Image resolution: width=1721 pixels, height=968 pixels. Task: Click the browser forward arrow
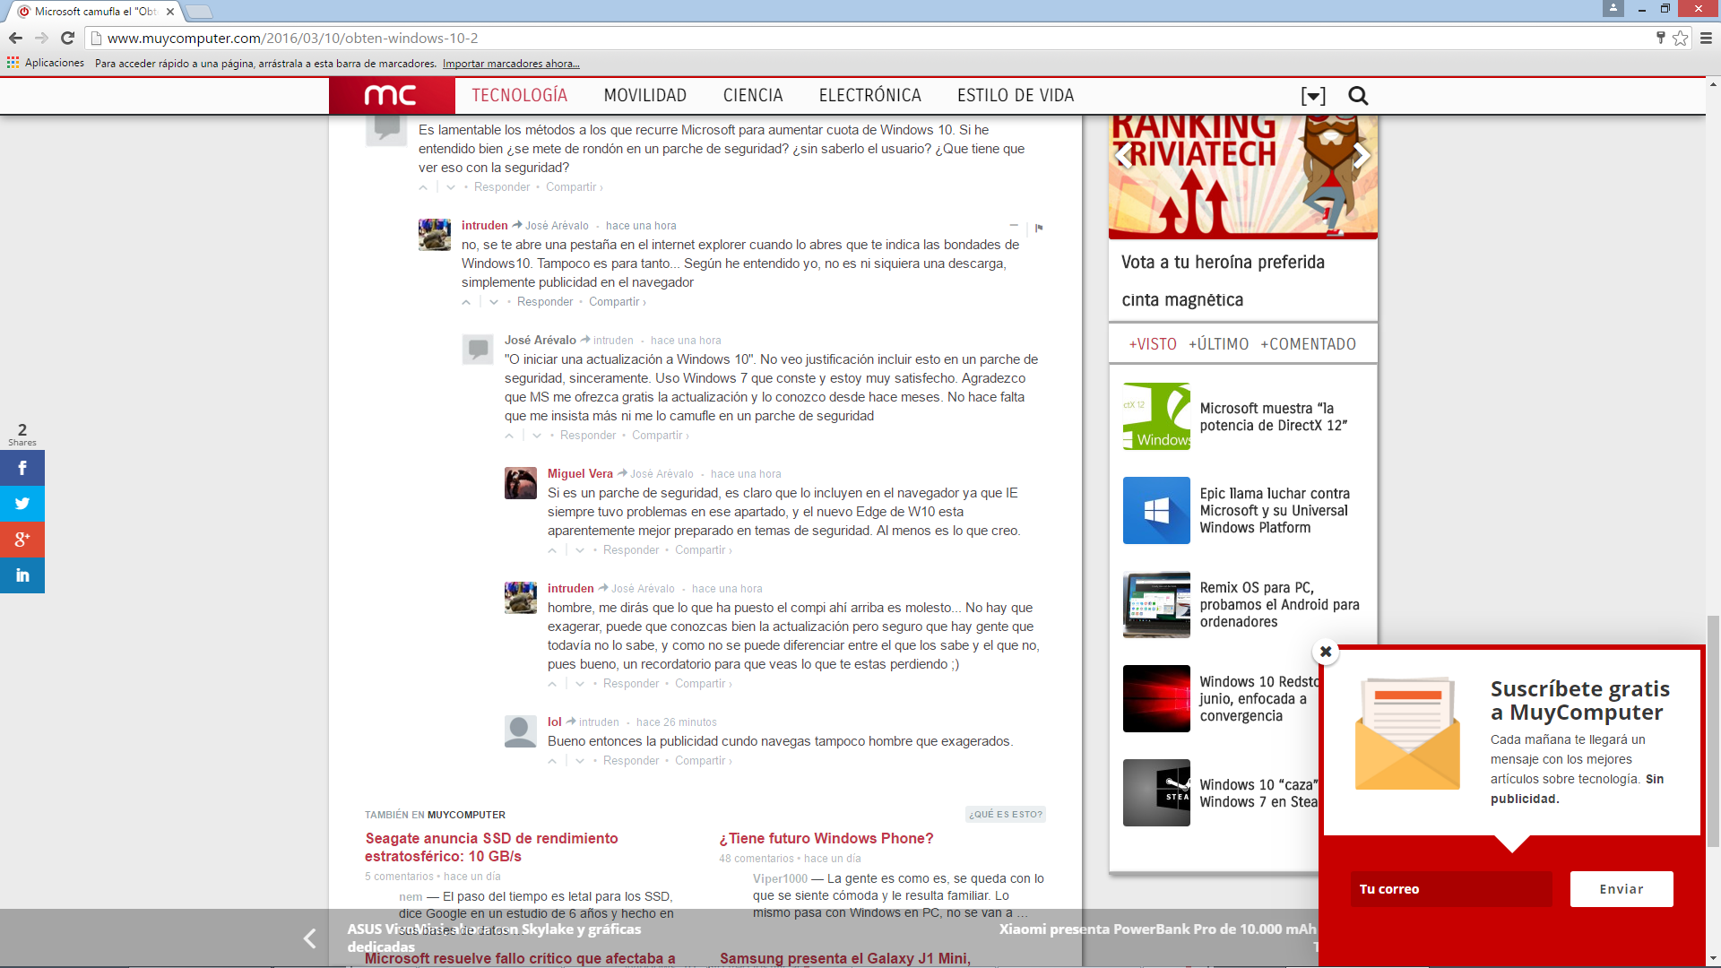(x=41, y=39)
